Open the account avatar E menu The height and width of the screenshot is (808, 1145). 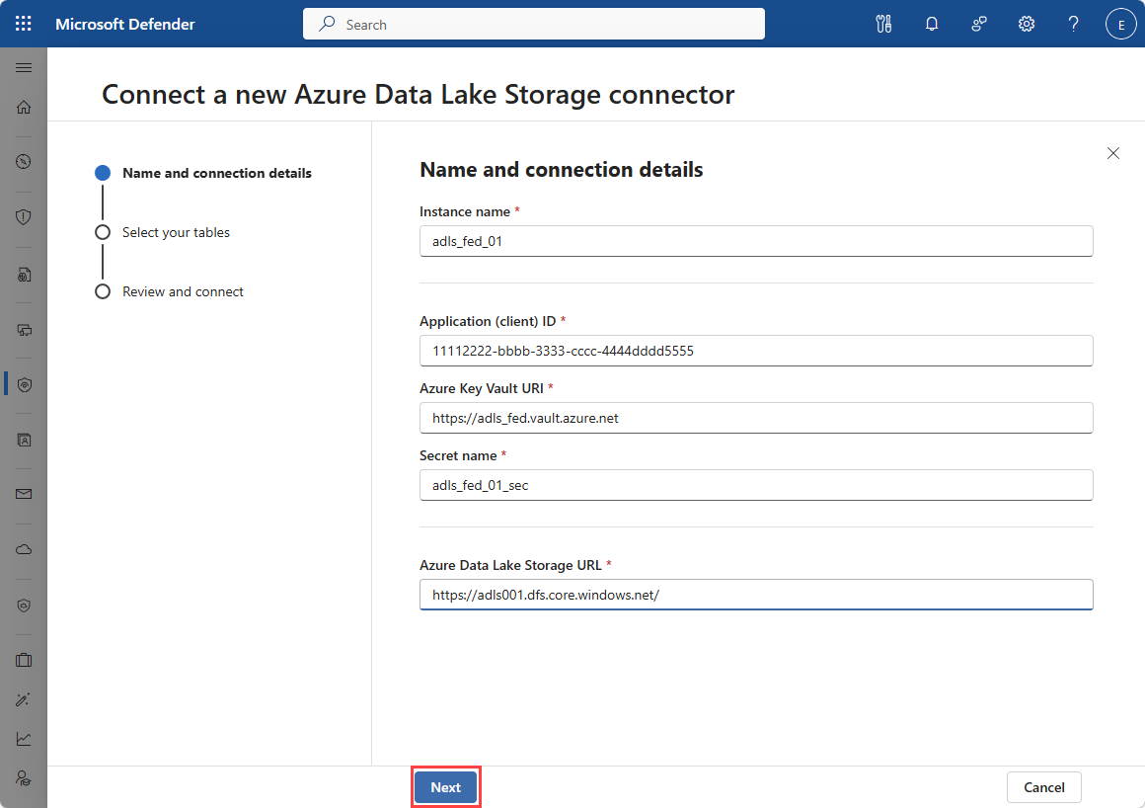(x=1120, y=24)
